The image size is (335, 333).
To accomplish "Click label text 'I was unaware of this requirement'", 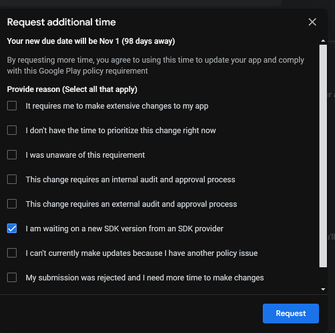I will pyautogui.click(x=85, y=155).
